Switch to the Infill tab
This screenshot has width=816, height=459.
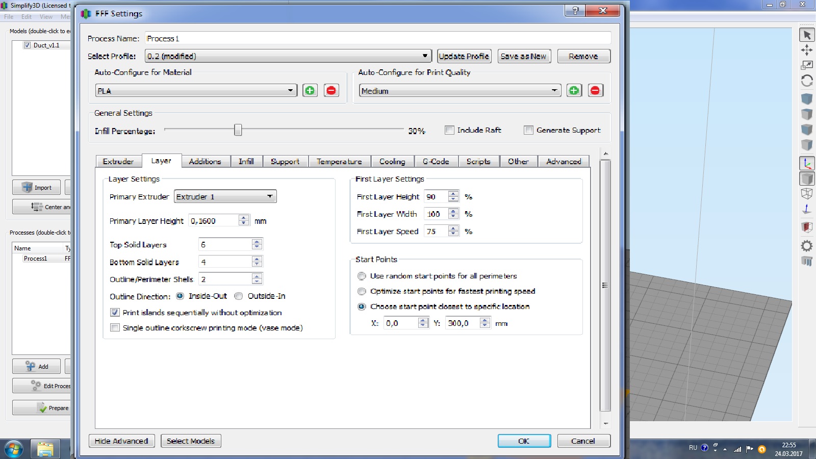pyautogui.click(x=246, y=161)
